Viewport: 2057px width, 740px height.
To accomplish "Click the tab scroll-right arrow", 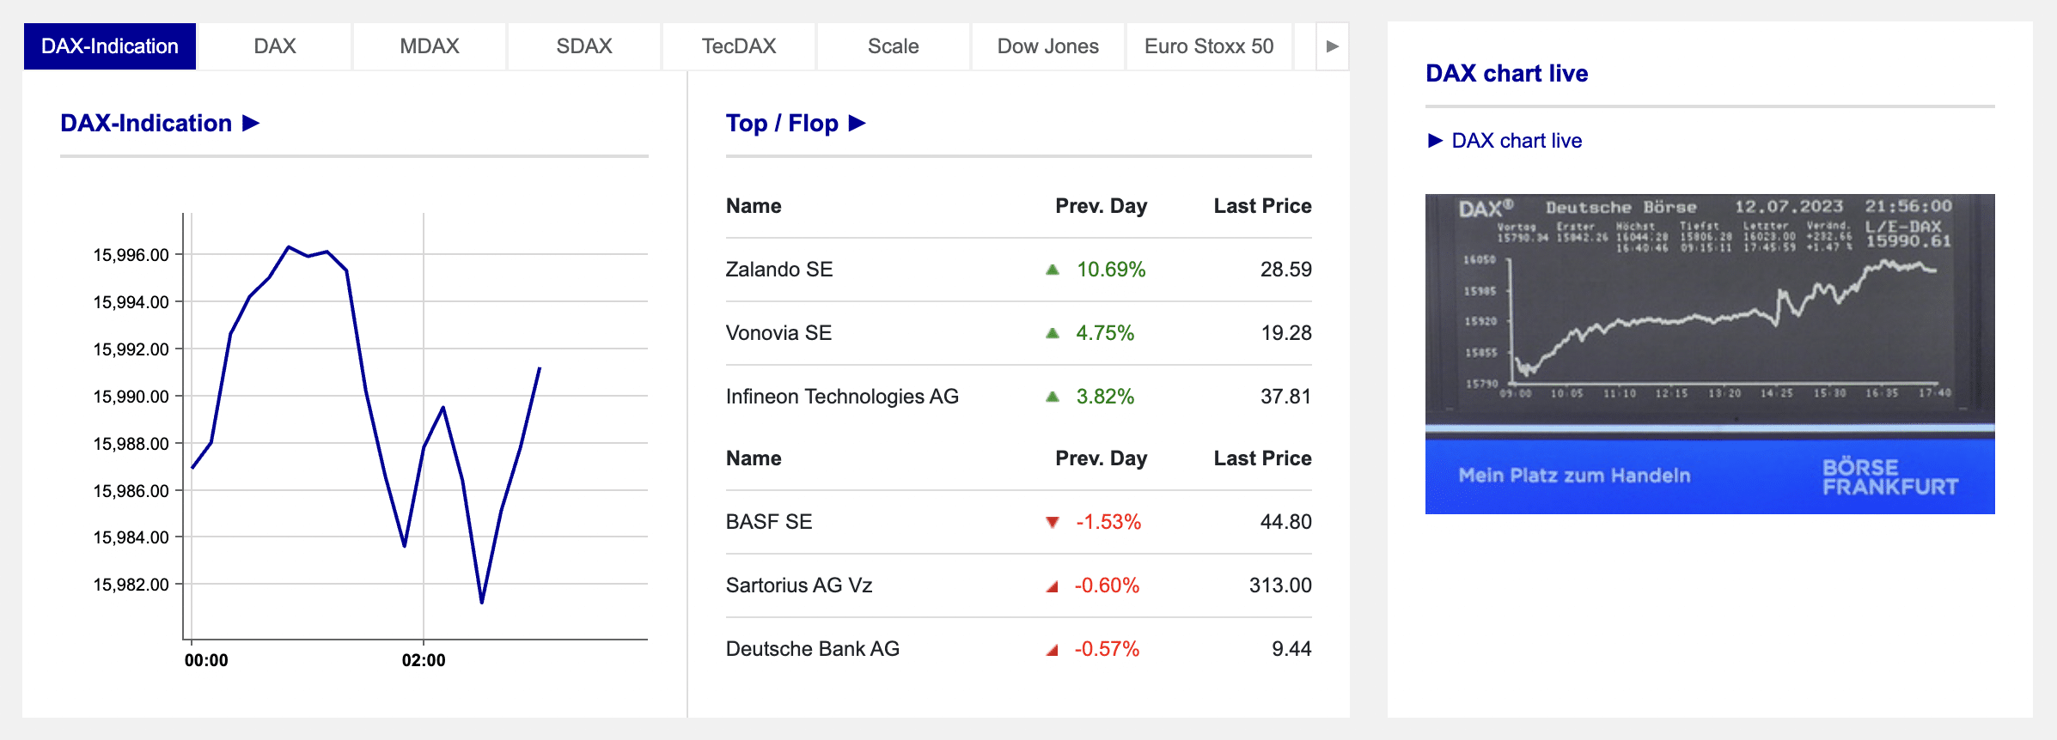I will pyautogui.click(x=1332, y=46).
